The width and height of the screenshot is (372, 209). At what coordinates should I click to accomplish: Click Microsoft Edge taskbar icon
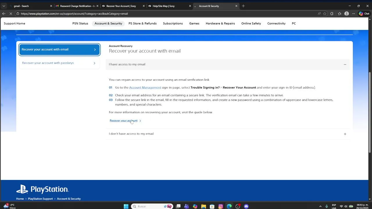[229, 206]
